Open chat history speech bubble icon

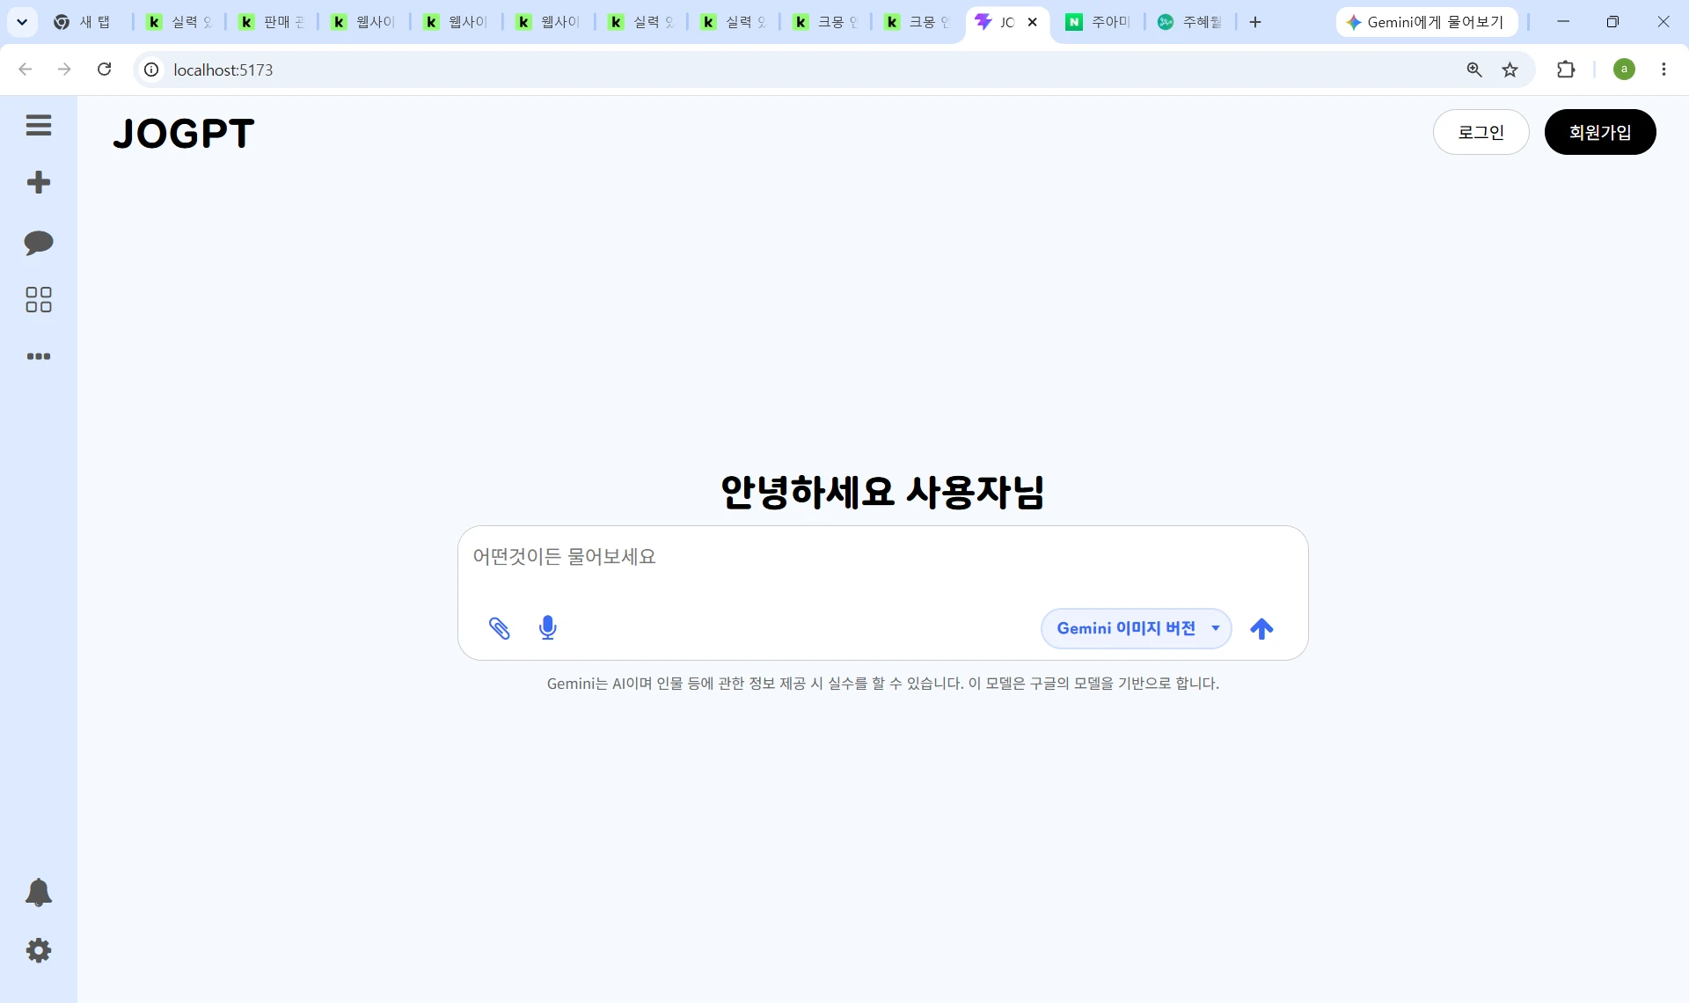pyautogui.click(x=39, y=243)
